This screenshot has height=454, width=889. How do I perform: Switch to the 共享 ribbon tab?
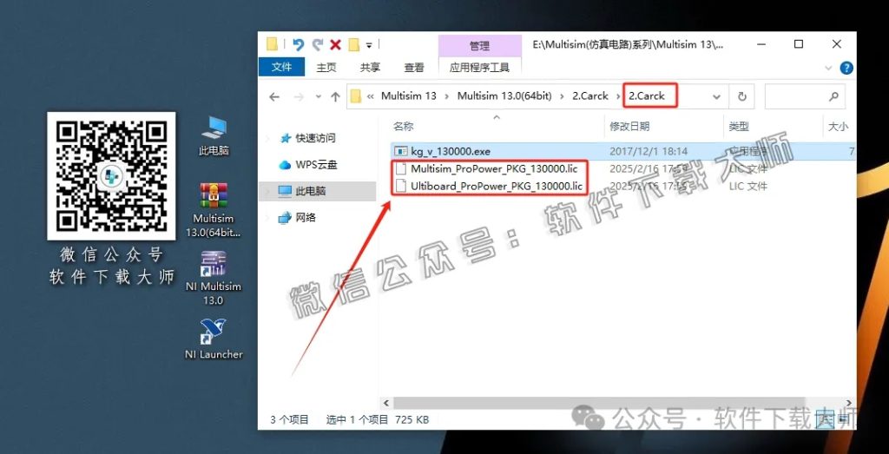(370, 68)
